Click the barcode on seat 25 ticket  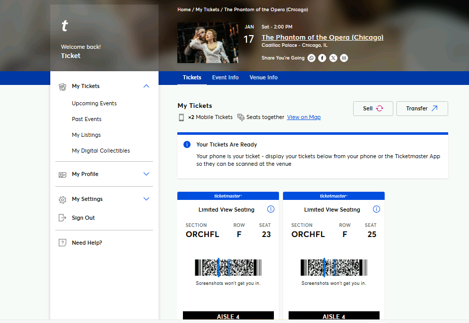click(334, 268)
